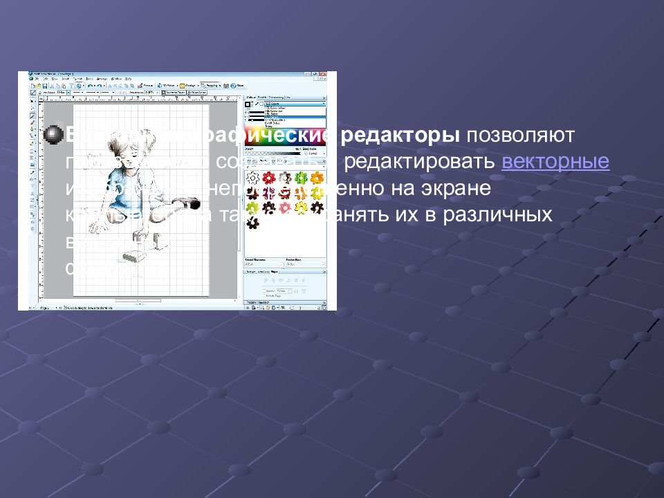Open the Window menu in editor
Viewport: 664px width, 498px height.
point(116,79)
